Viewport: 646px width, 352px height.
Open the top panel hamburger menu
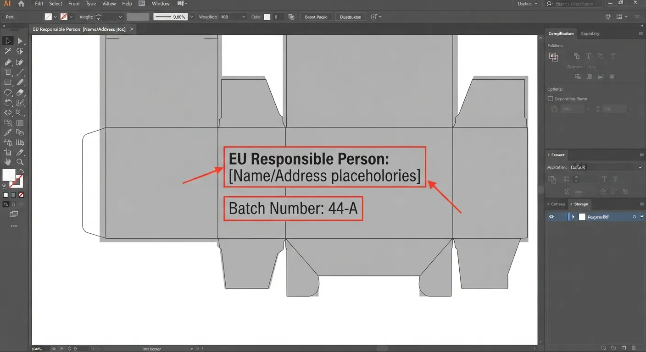(x=641, y=33)
